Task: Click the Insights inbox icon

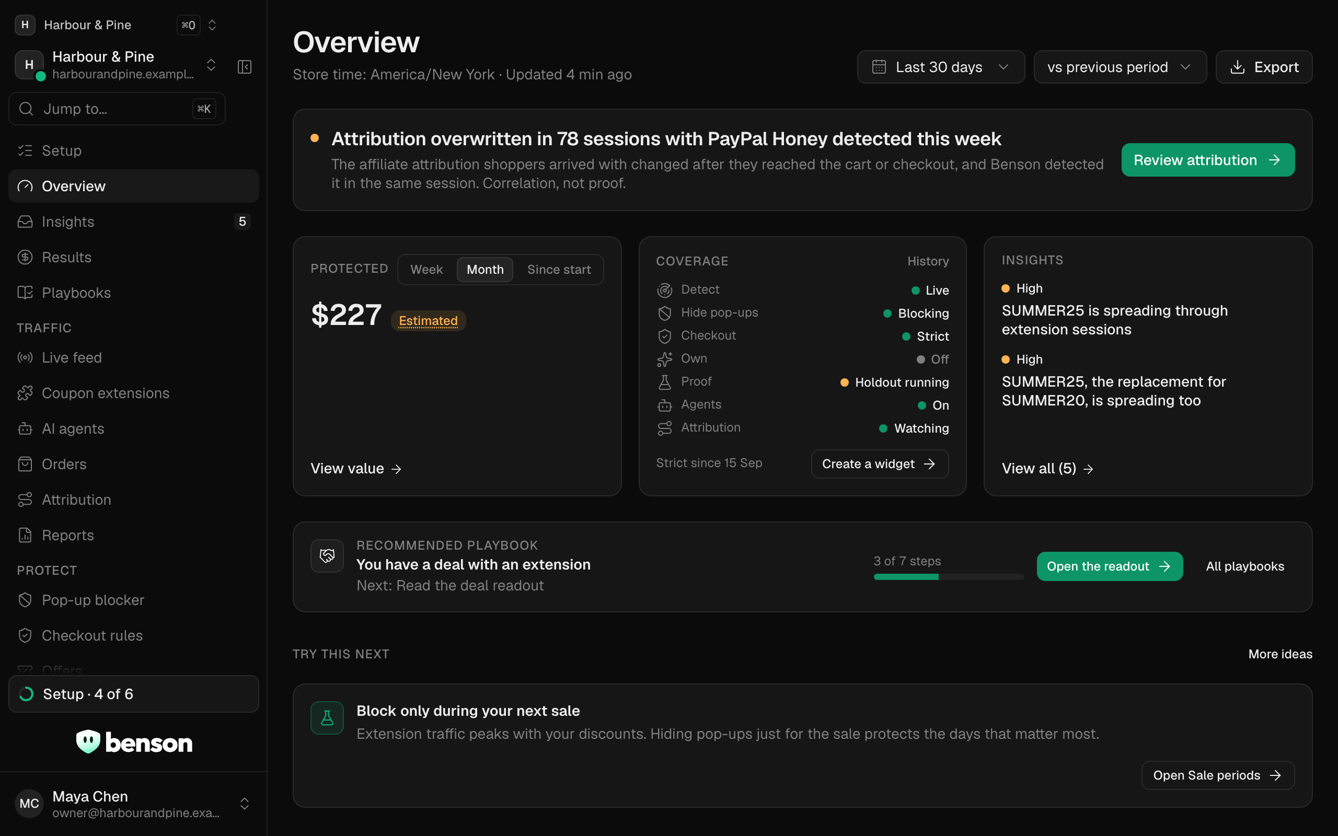Action: click(25, 222)
